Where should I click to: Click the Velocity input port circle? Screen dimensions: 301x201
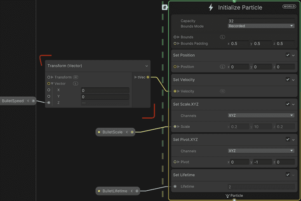pyautogui.click(x=175, y=91)
